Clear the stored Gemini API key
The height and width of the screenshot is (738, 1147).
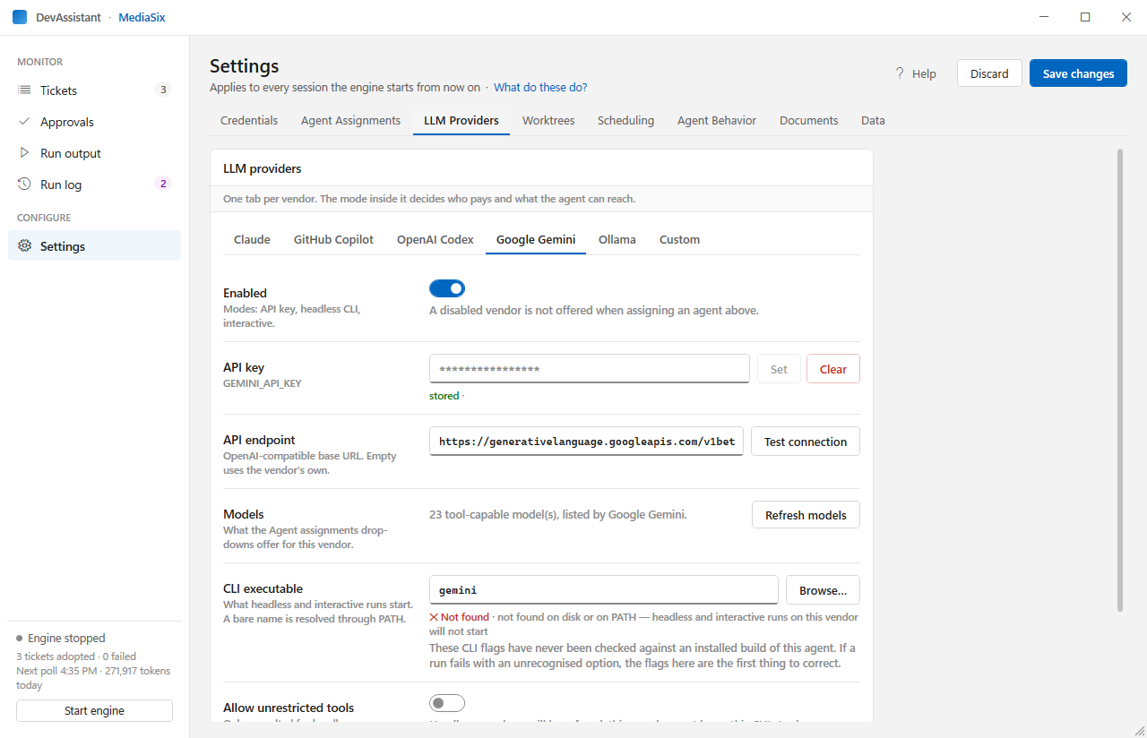(833, 369)
